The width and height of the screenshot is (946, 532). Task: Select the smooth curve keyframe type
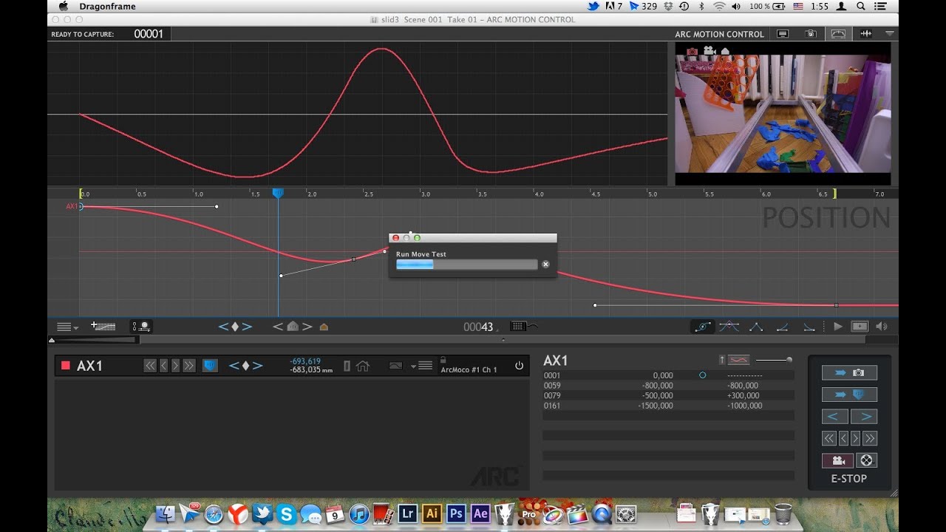(x=729, y=326)
